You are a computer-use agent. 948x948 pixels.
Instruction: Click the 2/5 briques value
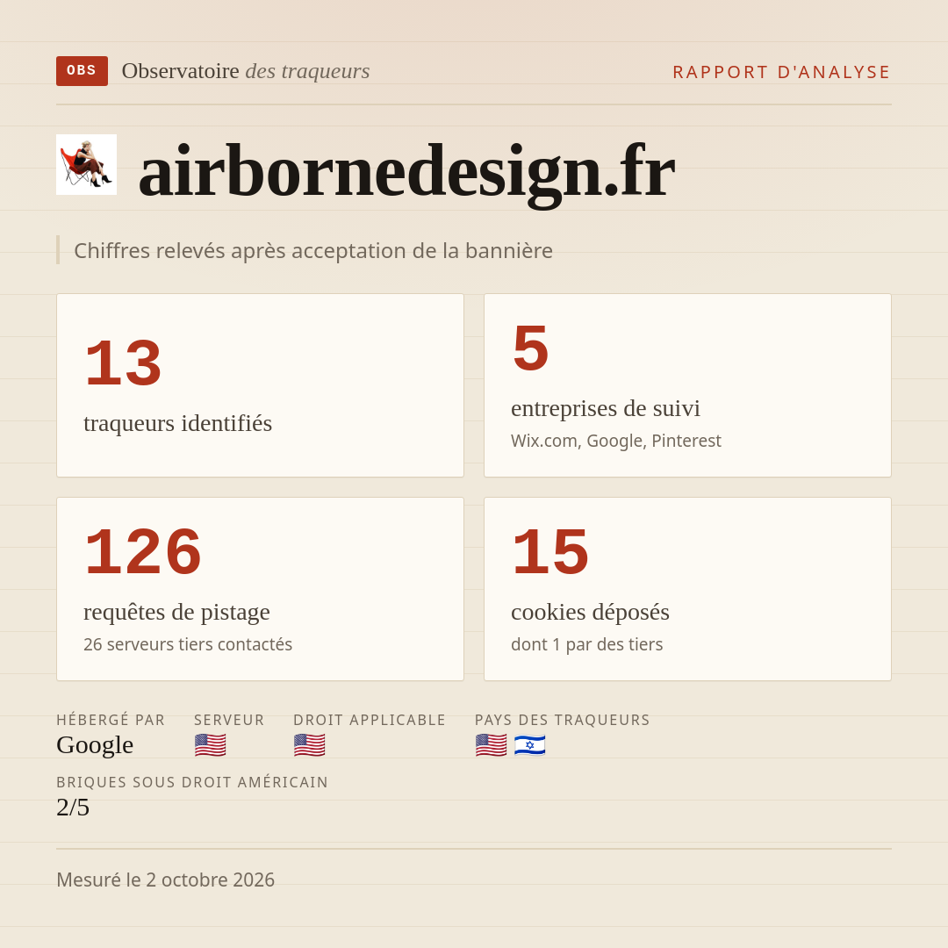point(73,808)
